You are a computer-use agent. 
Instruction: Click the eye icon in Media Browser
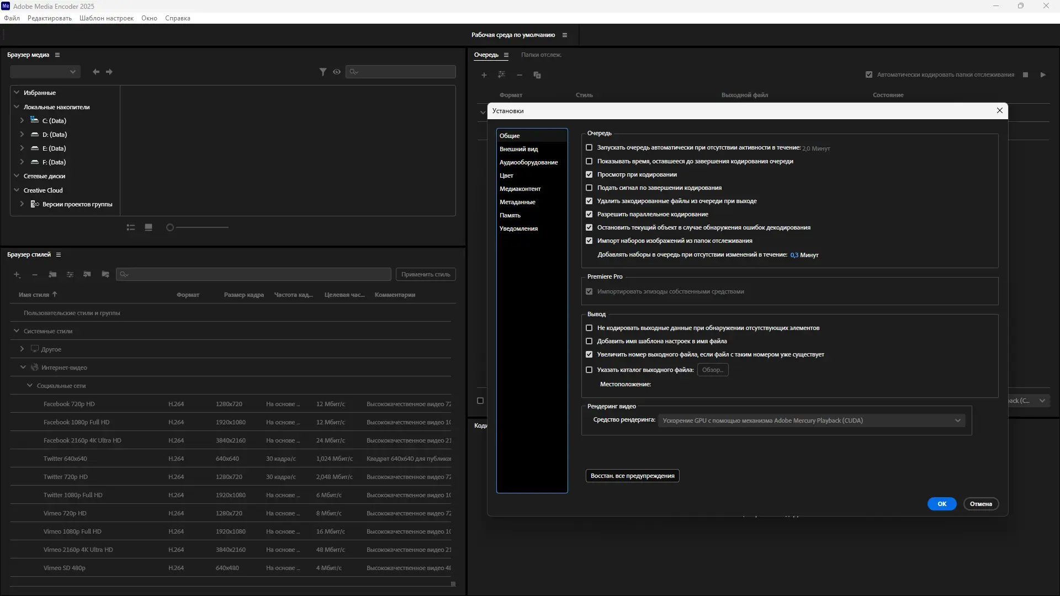[337, 72]
